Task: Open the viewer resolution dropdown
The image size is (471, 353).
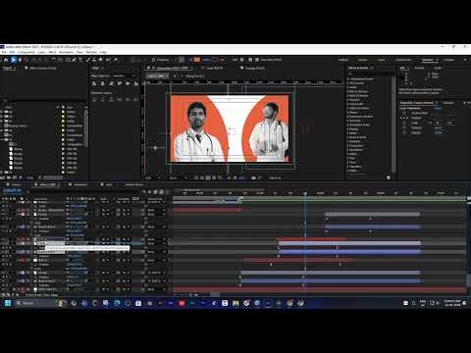Action: click(x=179, y=178)
